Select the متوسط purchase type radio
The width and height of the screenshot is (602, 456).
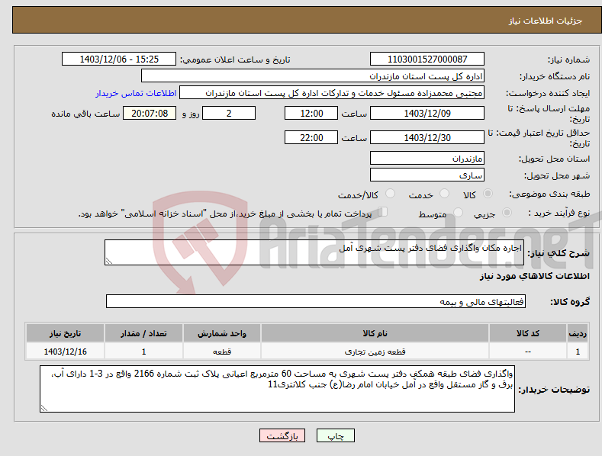(458, 212)
